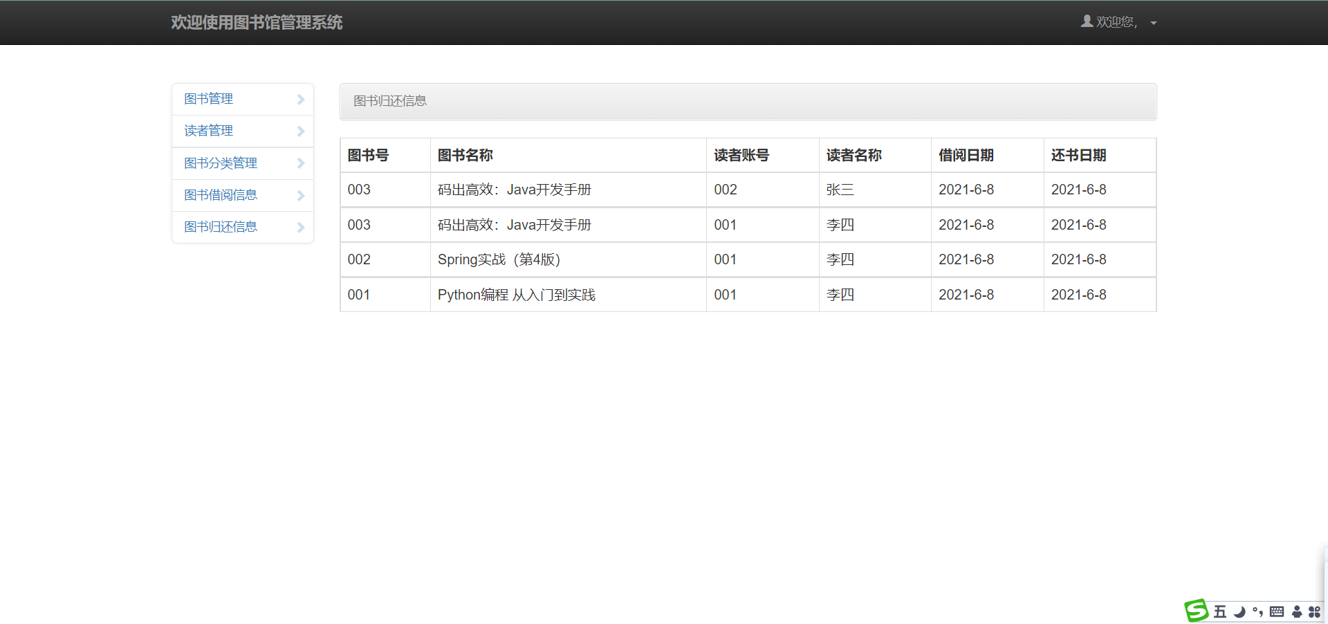Click the chevron beside 图书分类管理

coord(301,163)
